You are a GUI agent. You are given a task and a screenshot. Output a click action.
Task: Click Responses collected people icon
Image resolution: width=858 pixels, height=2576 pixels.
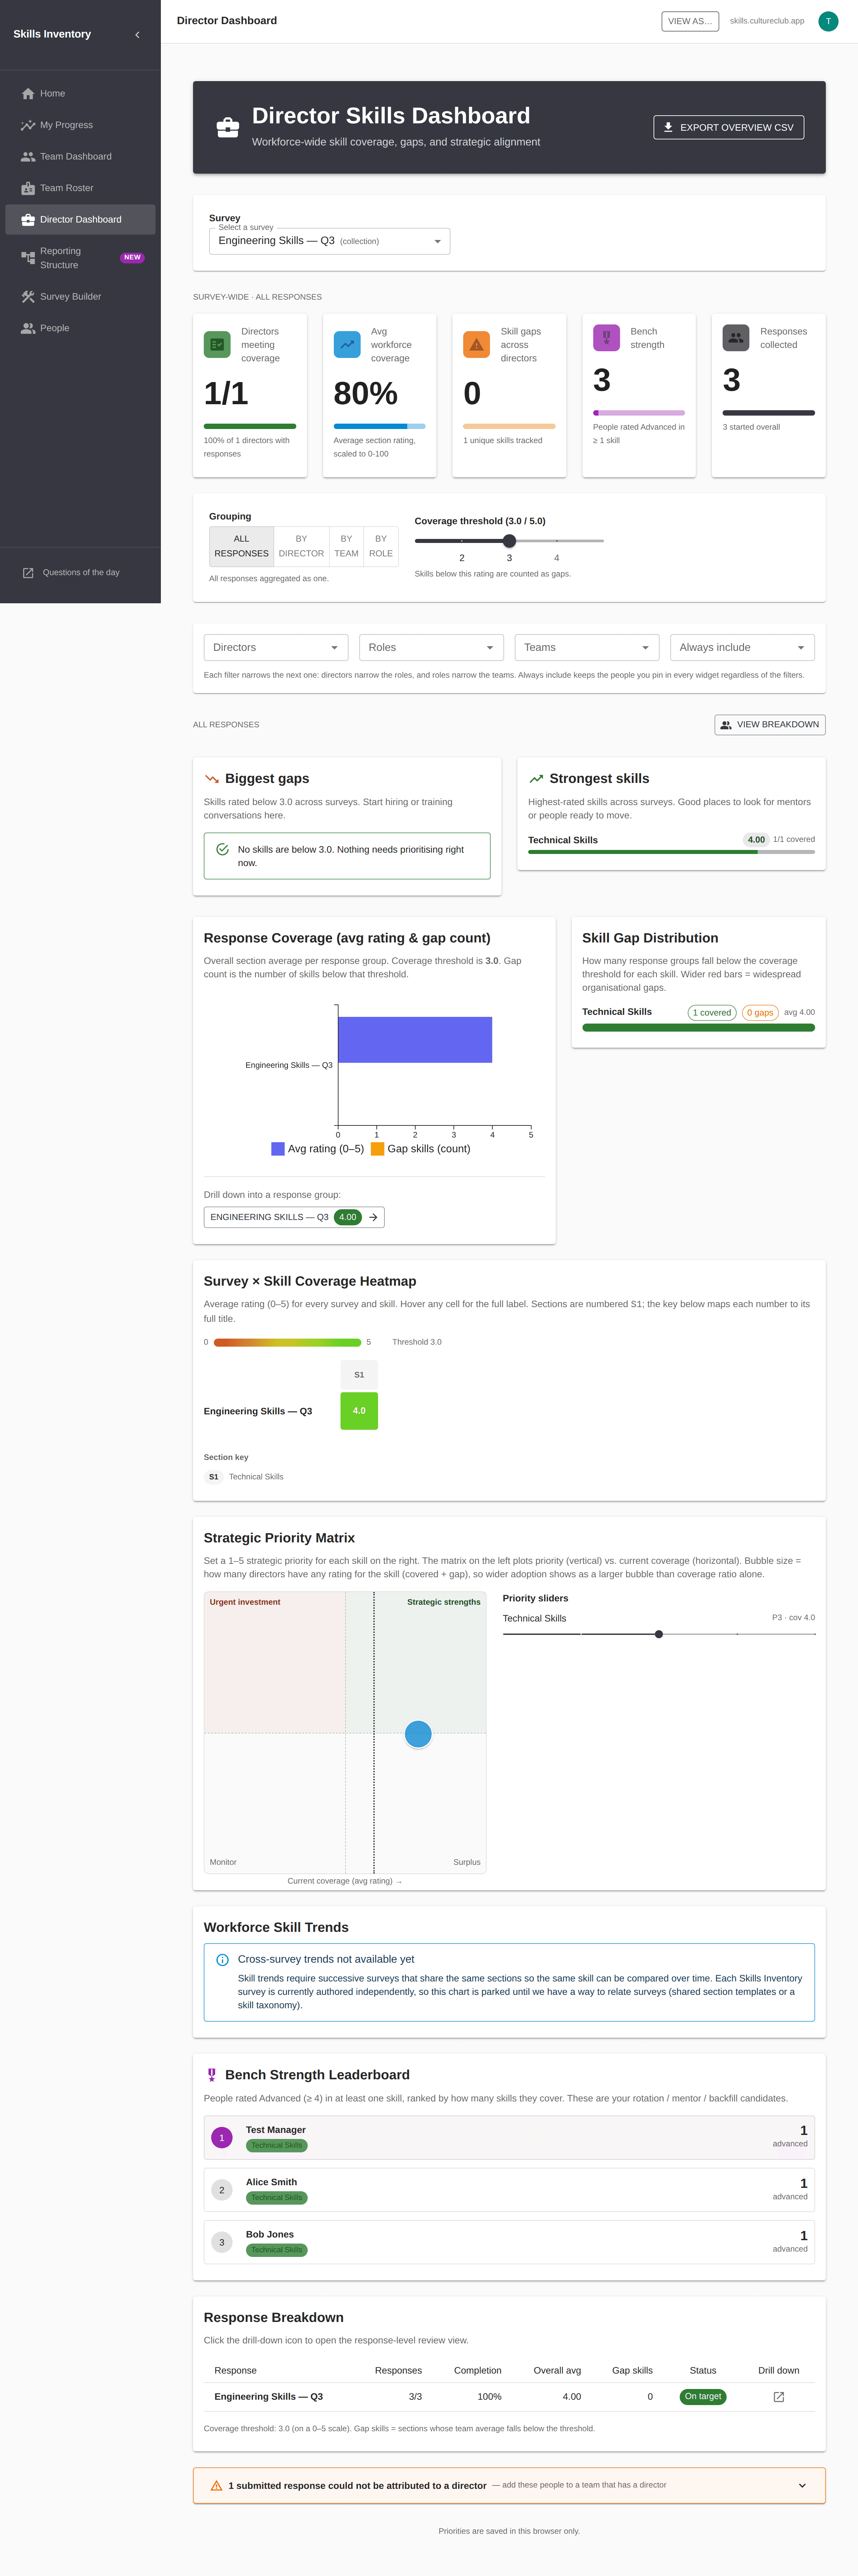(736, 337)
